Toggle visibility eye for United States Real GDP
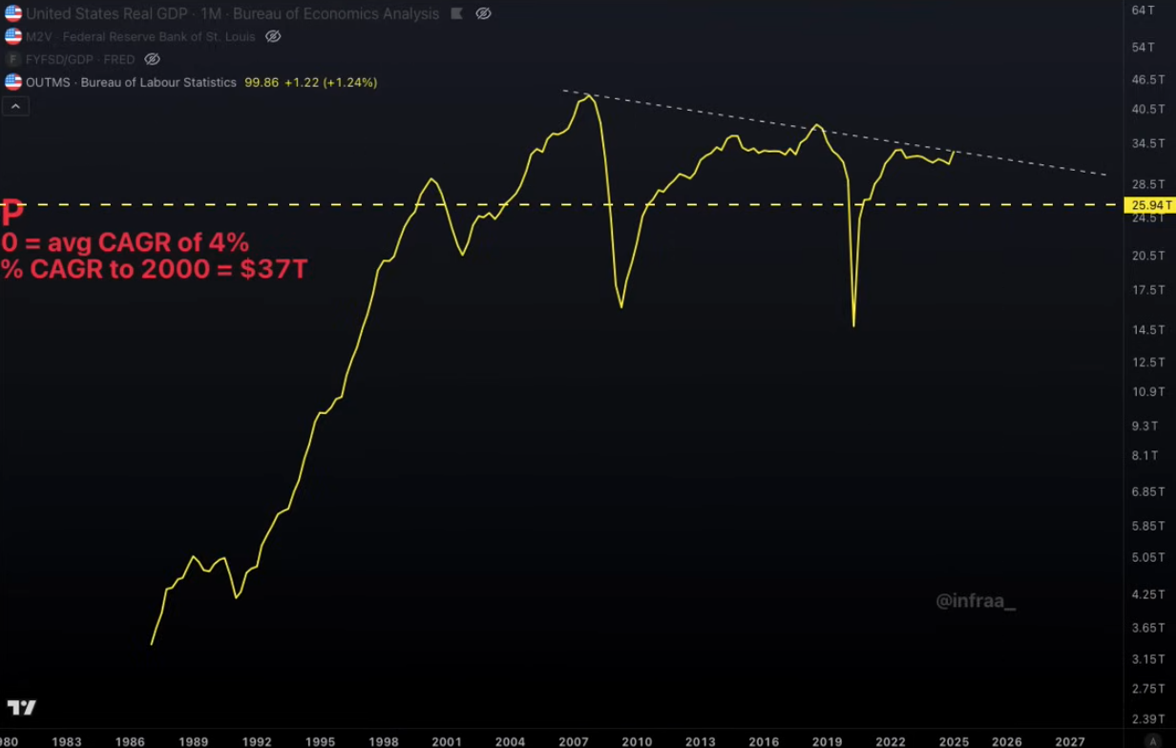This screenshot has height=748, width=1176. coord(483,13)
